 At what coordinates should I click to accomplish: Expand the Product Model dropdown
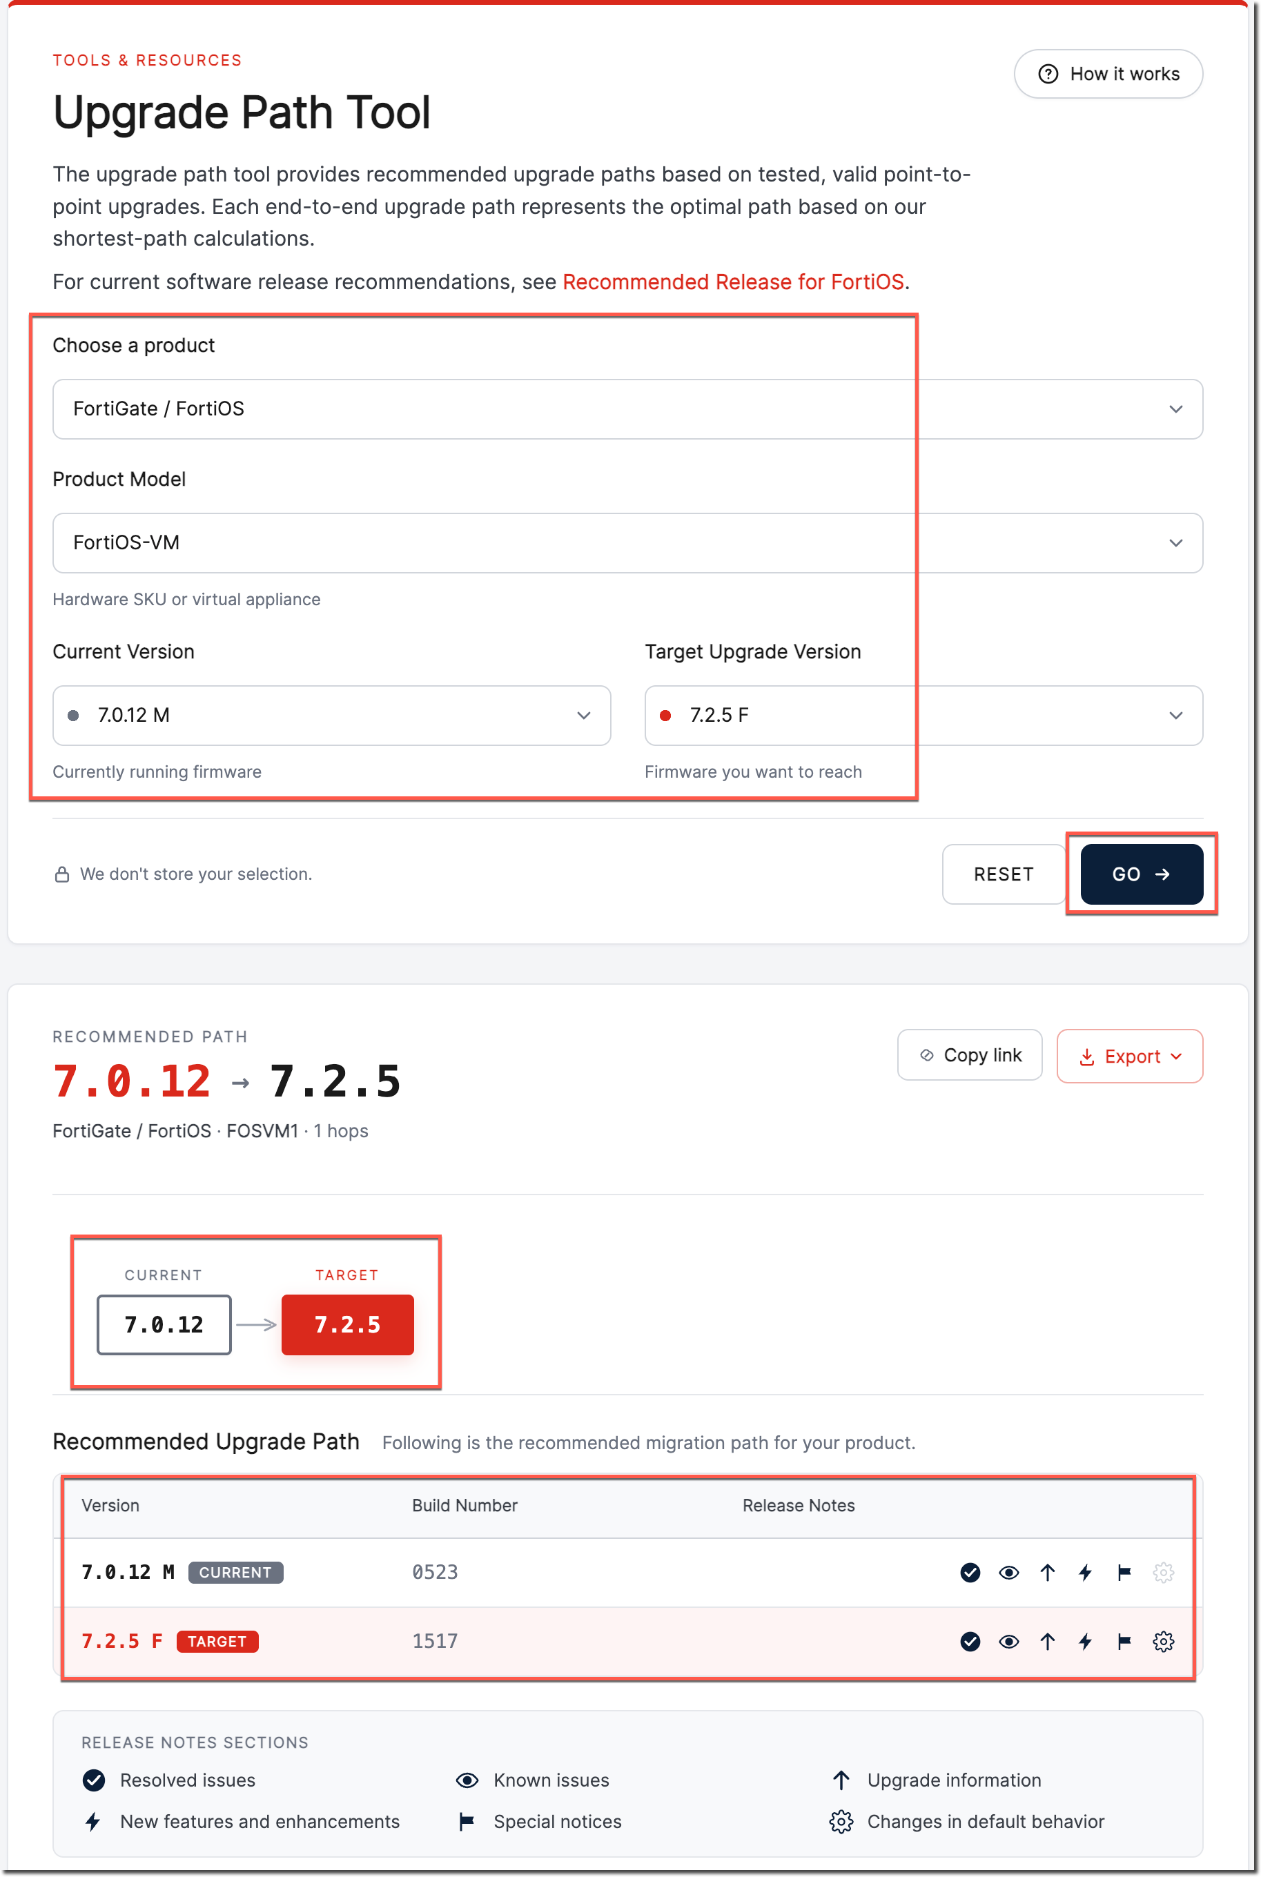[x=627, y=542]
